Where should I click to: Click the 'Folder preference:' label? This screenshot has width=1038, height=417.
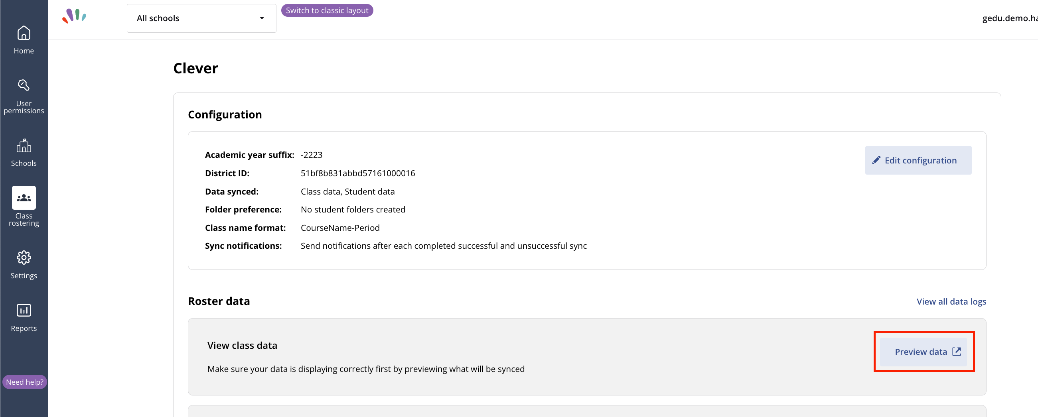(x=243, y=210)
